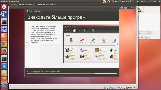The height and width of the screenshot is (90, 161).
Task: Open the guest network indicator
Action: 129,8
